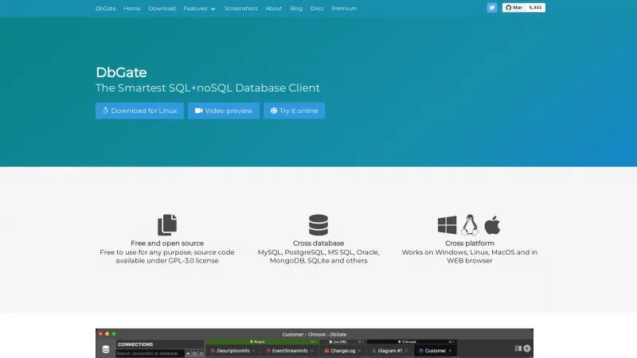Open the Blog nav link
Screen dimensions: 637x358
click(x=296, y=9)
